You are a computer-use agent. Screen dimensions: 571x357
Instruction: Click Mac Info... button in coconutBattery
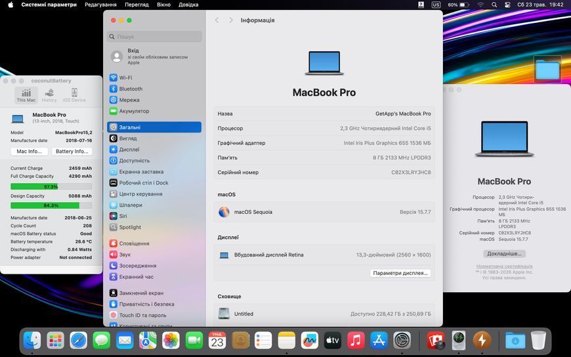point(29,151)
